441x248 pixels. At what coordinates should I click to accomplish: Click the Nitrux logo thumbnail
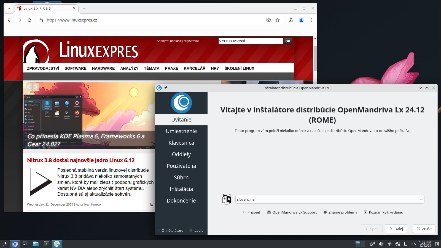point(41,182)
